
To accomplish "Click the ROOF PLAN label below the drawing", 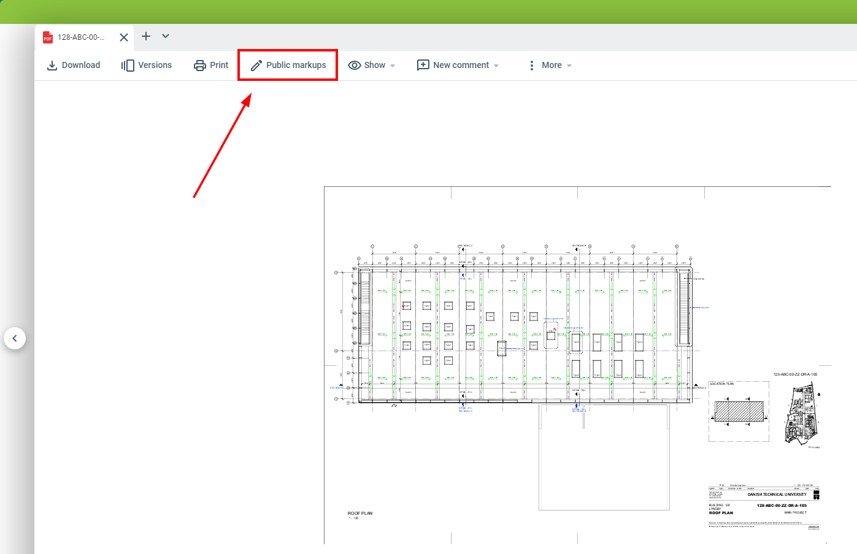I will click(x=360, y=514).
